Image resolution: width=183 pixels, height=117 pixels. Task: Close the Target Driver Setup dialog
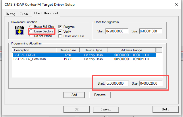[176, 5]
